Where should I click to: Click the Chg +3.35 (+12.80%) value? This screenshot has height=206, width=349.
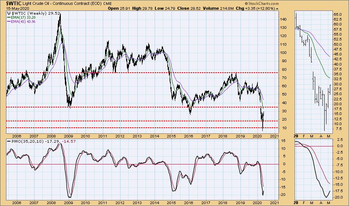click(255, 9)
